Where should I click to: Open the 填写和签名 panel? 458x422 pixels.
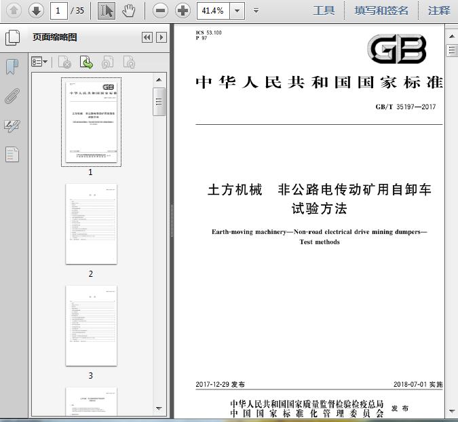click(381, 11)
